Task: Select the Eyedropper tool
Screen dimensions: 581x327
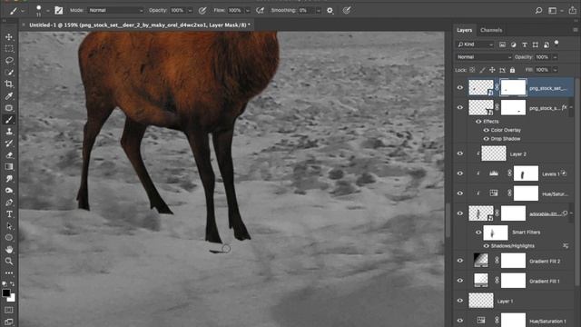Action: click(9, 96)
